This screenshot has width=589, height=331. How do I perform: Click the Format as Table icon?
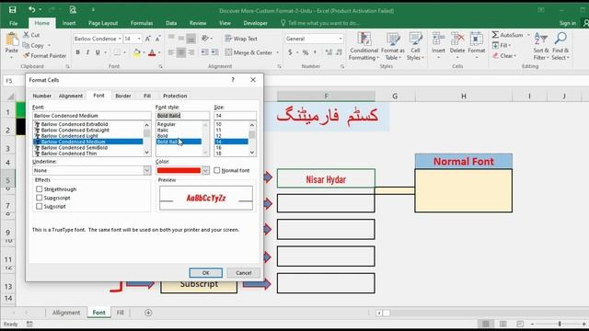coord(393,40)
